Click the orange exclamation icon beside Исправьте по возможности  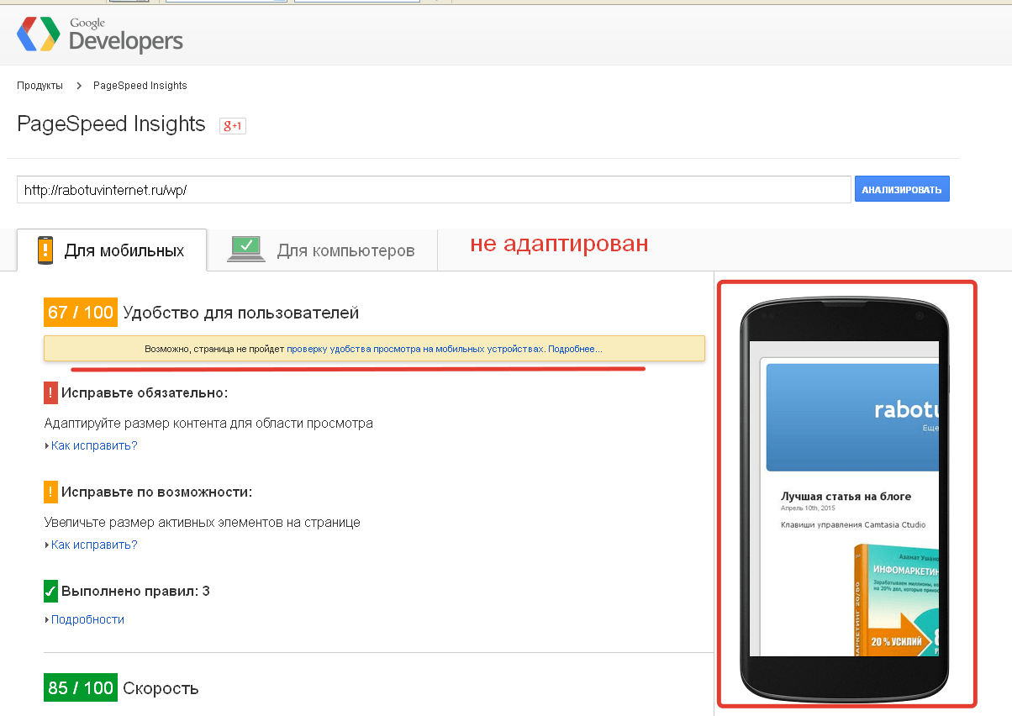[x=50, y=492]
